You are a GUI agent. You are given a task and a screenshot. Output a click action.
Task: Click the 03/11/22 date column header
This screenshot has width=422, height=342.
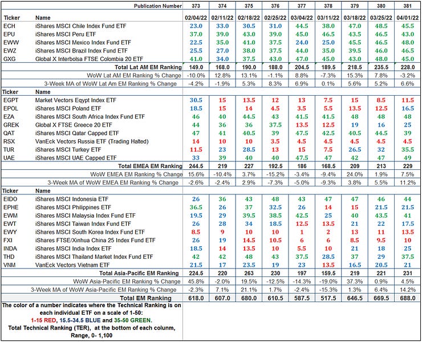[x=328, y=18]
